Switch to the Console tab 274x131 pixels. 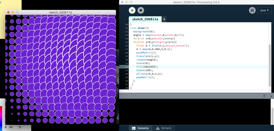point(140,128)
